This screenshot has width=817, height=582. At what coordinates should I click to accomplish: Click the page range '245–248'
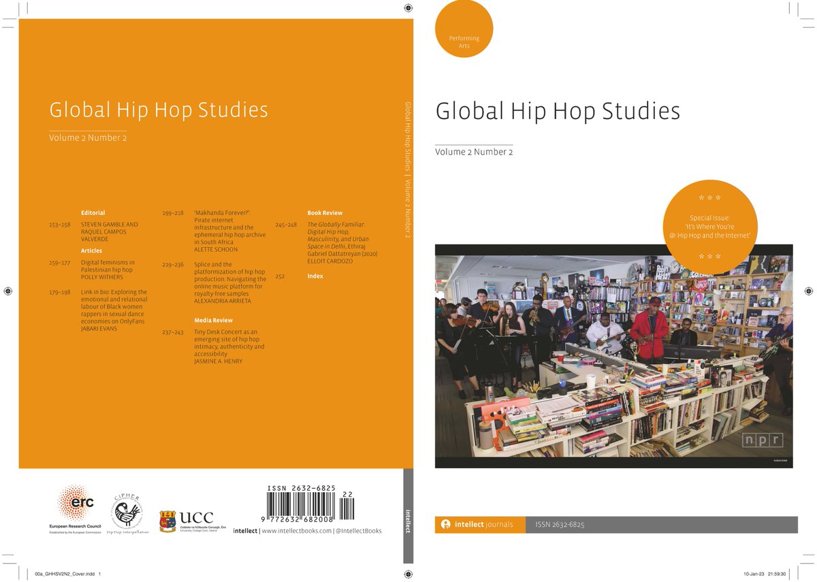point(286,224)
